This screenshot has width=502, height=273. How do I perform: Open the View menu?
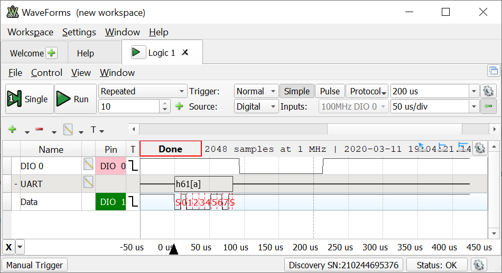pyautogui.click(x=81, y=73)
